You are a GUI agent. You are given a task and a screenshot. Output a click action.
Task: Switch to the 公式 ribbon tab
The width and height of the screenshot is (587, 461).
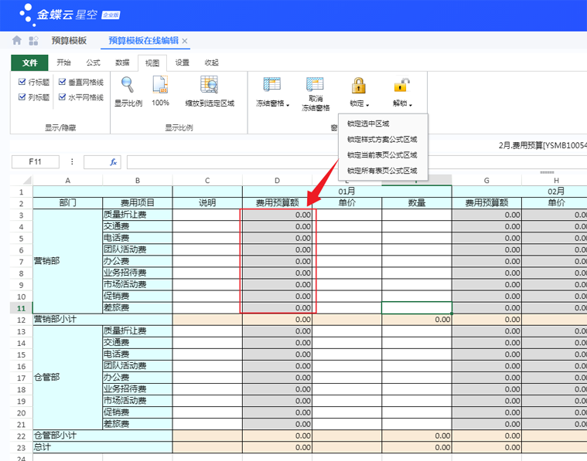coord(93,63)
